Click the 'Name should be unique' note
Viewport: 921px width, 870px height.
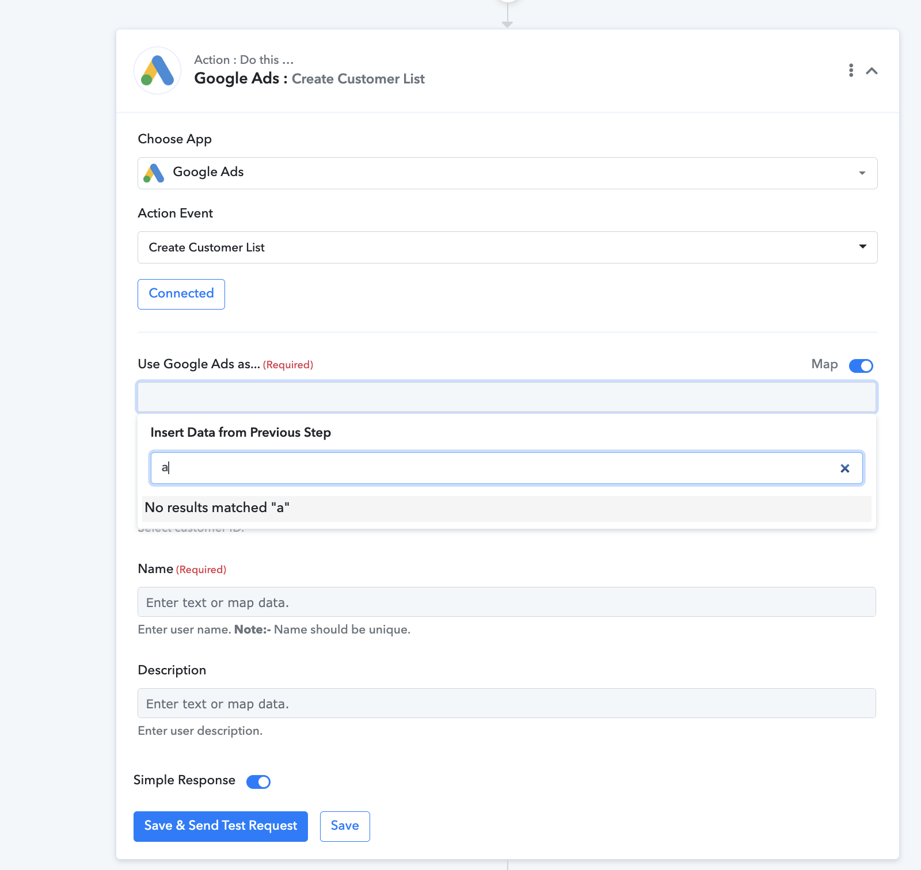(x=342, y=629)
